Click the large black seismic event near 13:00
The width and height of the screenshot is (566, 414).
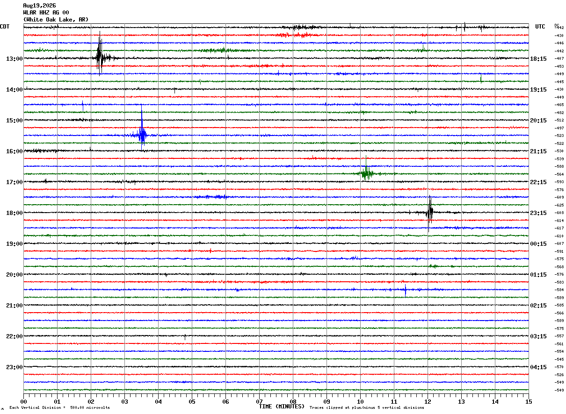tap(100, 56)
